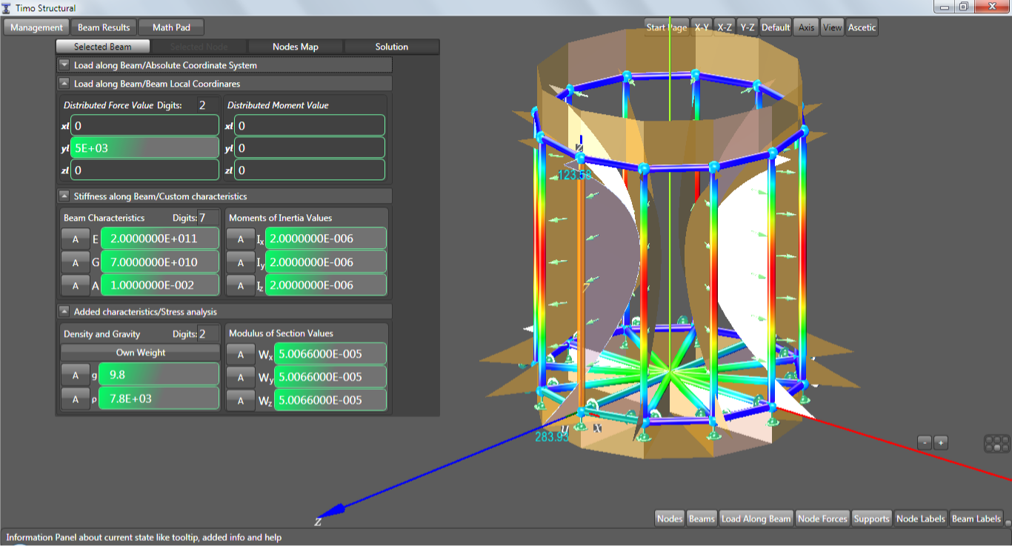Screen dimensions: 1012x546
Task: Open the viewport layout grid icon
Action: coord(995,442)
